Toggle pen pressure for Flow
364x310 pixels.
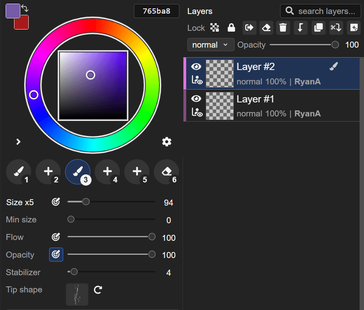click(x=56, y=237)
